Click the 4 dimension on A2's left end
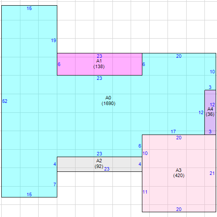The width and height of the screenshot is (217, 217). 55,164
